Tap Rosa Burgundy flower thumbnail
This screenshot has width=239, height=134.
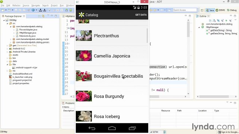point(84,96)
